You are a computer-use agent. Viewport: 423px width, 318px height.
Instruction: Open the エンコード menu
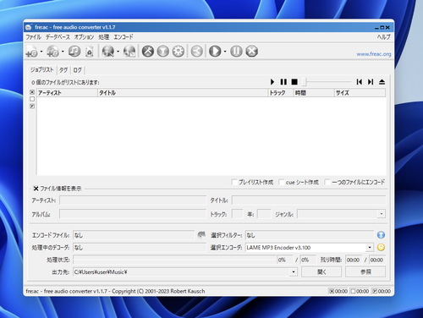click(124, 37)
